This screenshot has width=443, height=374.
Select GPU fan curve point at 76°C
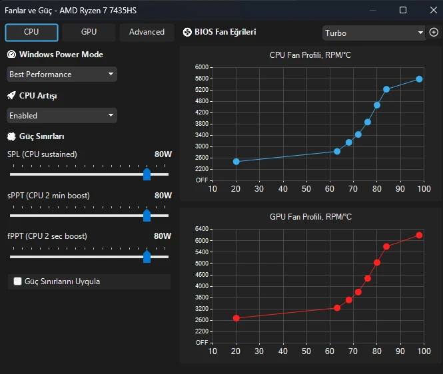(367, 278)
